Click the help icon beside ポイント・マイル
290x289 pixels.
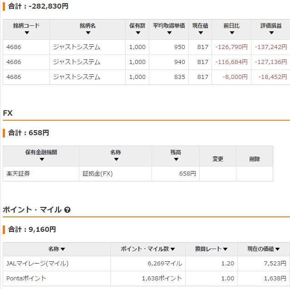[x=68, y=210]
